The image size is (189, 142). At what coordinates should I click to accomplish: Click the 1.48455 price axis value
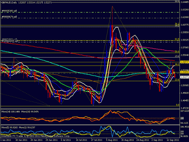click(184, 101)
